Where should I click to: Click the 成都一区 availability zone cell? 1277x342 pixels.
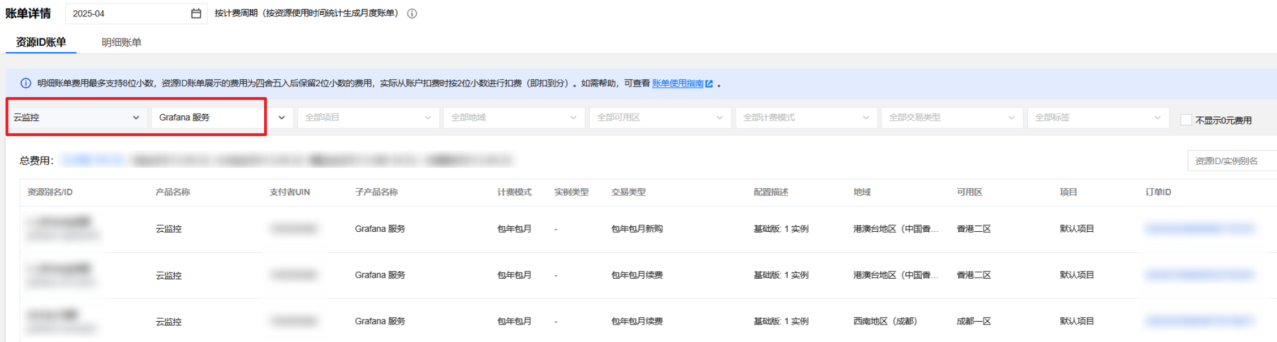pos(974,321)
